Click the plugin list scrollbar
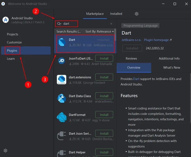 [x=115, y=35]
